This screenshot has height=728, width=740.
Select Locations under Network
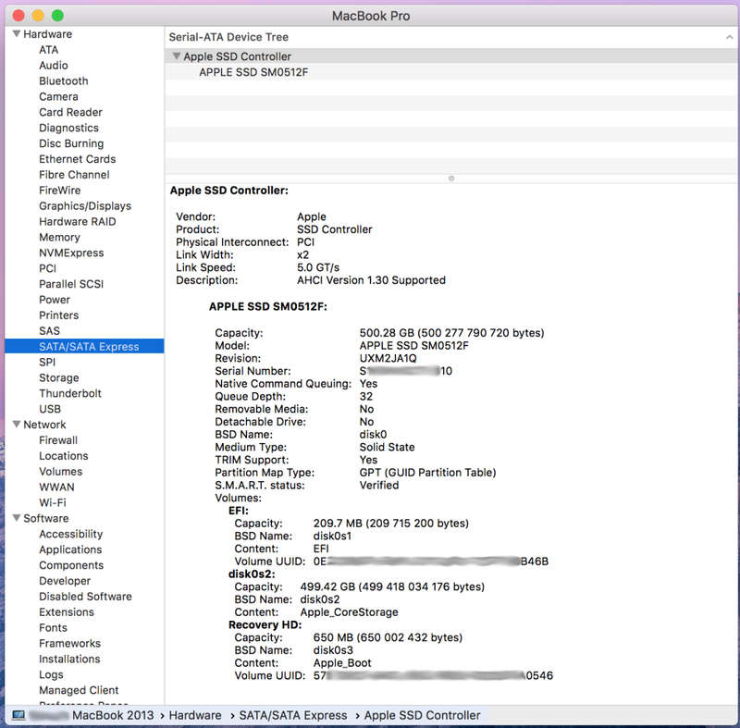(x=64, y=455)
